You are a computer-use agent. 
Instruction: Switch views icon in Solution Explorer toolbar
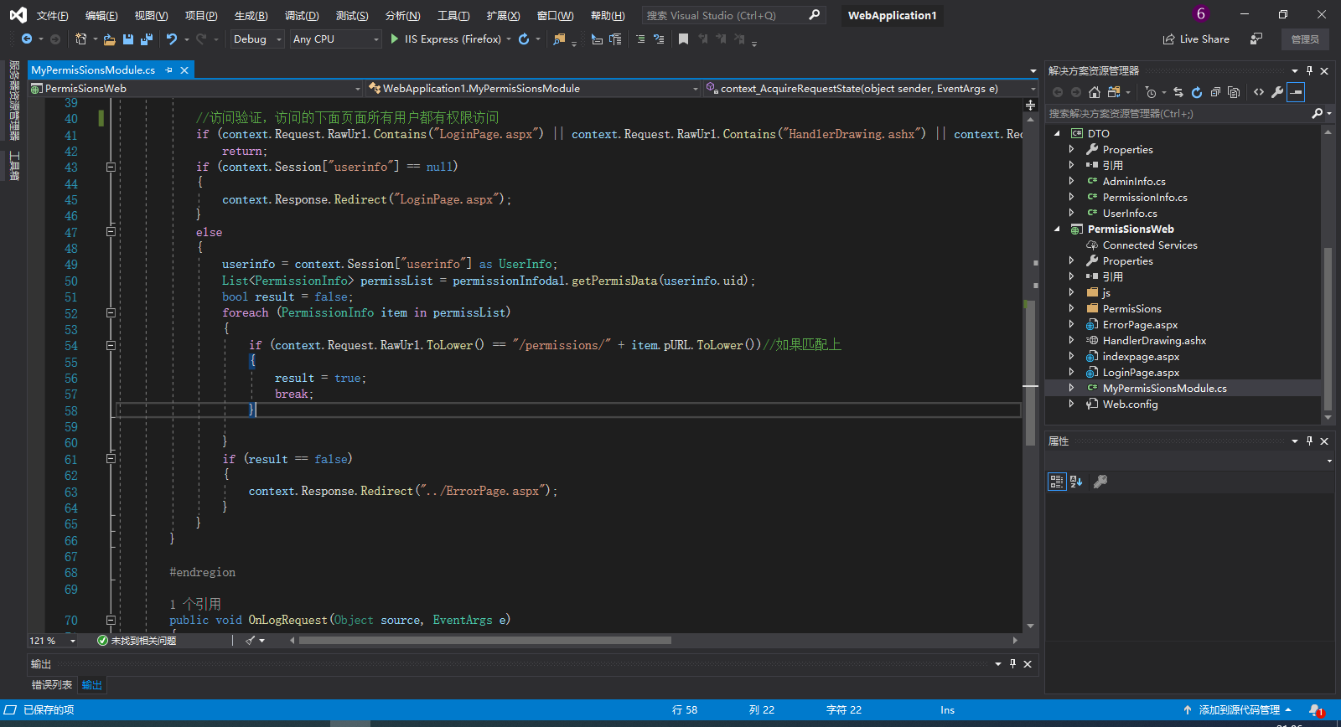point(1114,92)
